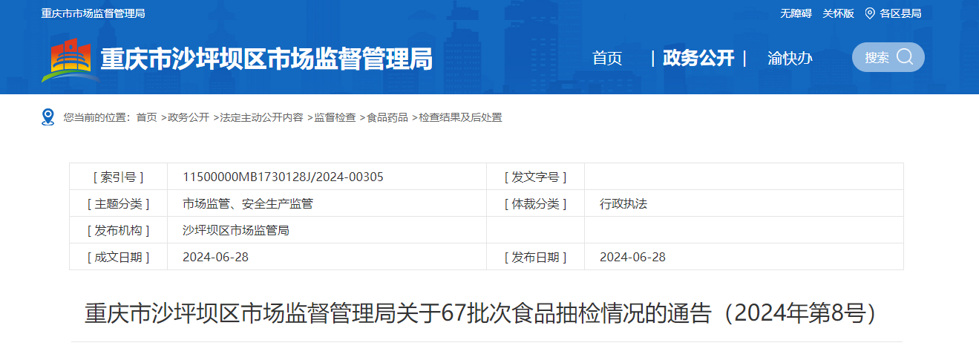Go to 食品药品 in the breadcrumb

click(x=387, y=117)
